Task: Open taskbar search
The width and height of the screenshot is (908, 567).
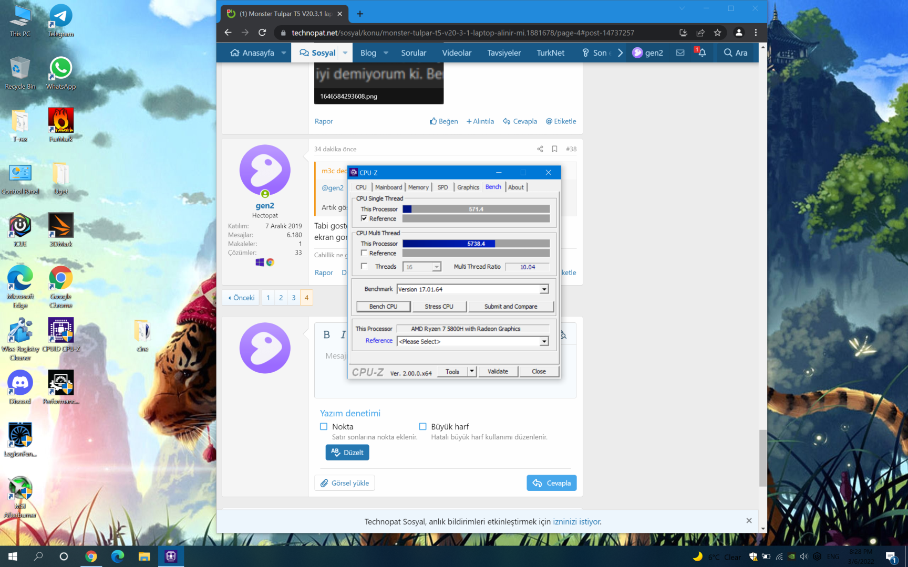Action: pos(38,556)
